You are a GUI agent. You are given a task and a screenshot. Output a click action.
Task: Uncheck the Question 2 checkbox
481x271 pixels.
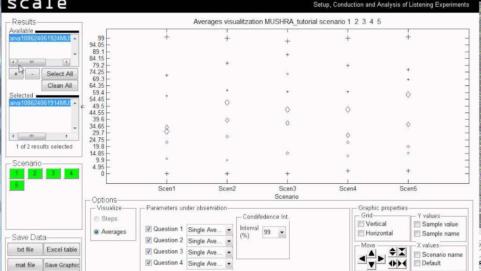click(148, 240)
